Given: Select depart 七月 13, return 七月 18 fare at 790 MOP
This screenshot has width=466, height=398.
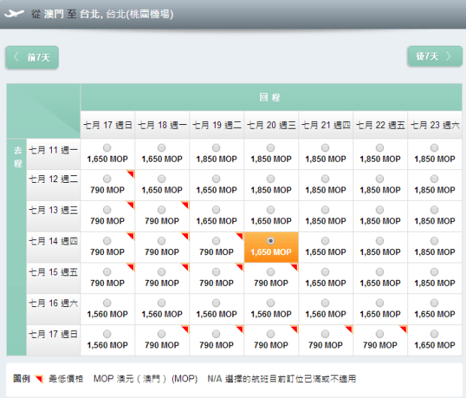Looking at the screenshot, I should click(162, 210).
